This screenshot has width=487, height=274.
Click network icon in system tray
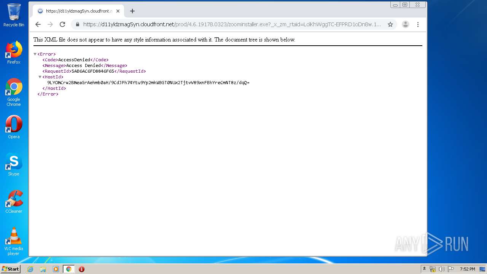click(433, 269)
